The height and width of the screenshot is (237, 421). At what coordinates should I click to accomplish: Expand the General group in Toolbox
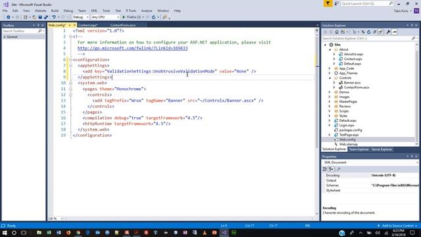pos(5,37)
